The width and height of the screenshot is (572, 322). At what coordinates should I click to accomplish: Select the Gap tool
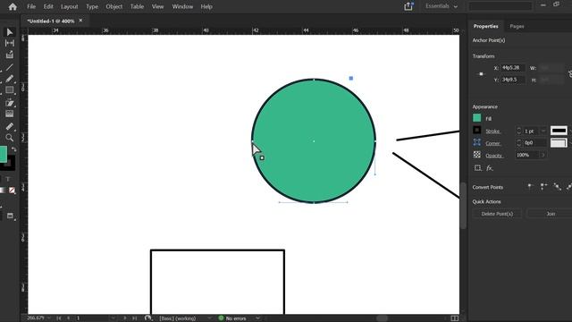(10, 43)
